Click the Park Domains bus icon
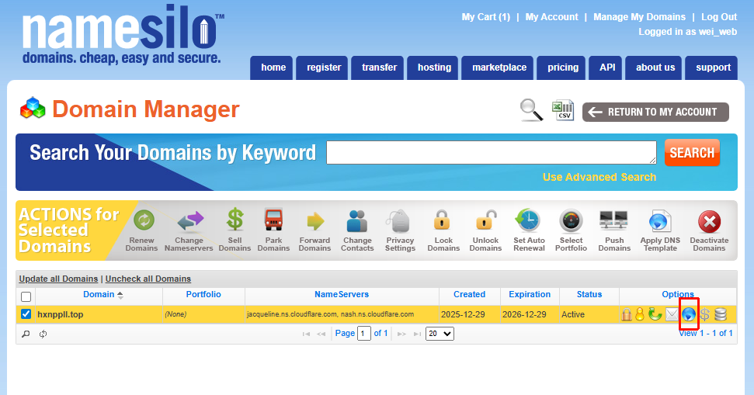The height and width of the screenshot is (395, 754). point(273,220)
